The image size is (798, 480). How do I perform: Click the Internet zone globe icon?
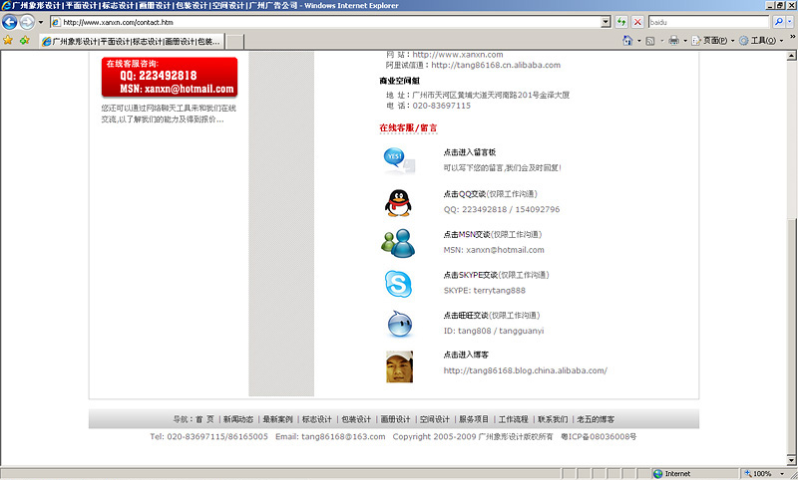click(658, 473)
